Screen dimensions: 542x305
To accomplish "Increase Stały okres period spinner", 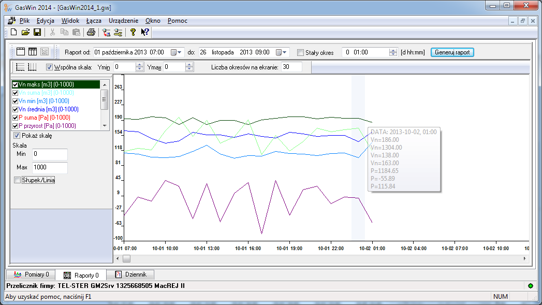I will coord(393,50).
